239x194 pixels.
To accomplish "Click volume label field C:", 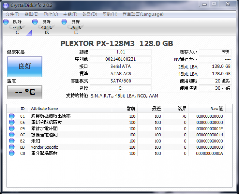I will point(121,89).
